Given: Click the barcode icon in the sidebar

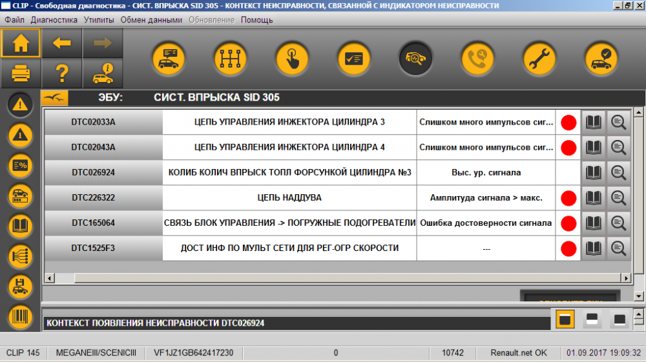Looking at the screenshot, I should coord(20,317).
